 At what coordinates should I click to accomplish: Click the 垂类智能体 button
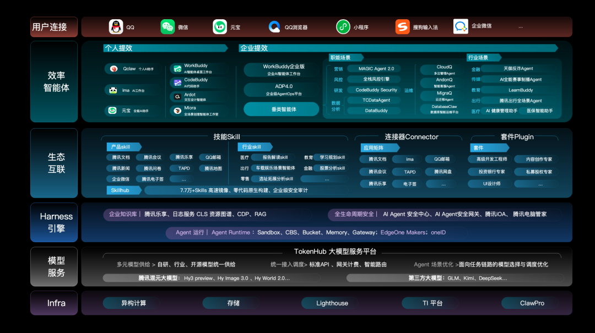point(281,109)
